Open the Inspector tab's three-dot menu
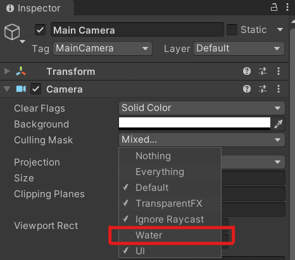This screenshot has width=295, height=260. (287, 8)
